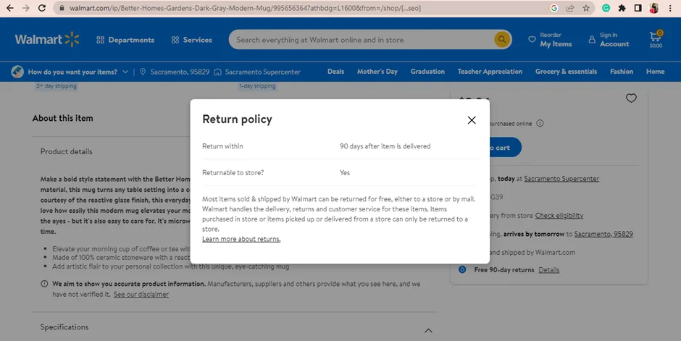Go forward in browser history
The height and width of the screenshot is (341, 681).
[x=26, y=8]
